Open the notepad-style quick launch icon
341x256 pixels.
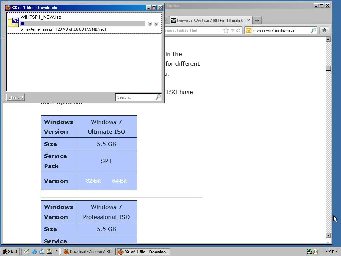point(27,252)
